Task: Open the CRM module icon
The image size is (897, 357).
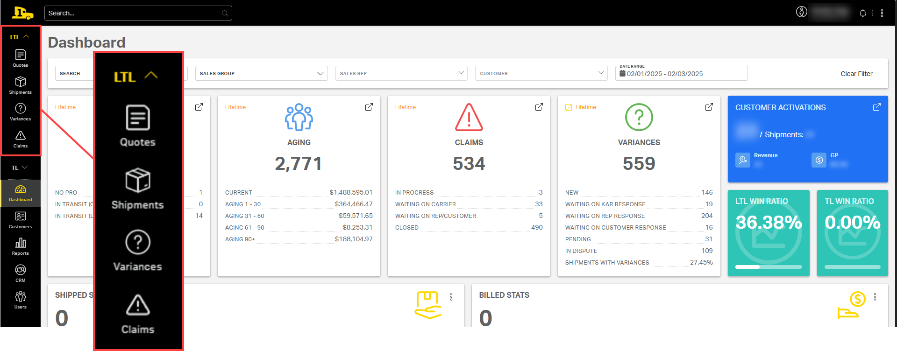Action: 20,273
